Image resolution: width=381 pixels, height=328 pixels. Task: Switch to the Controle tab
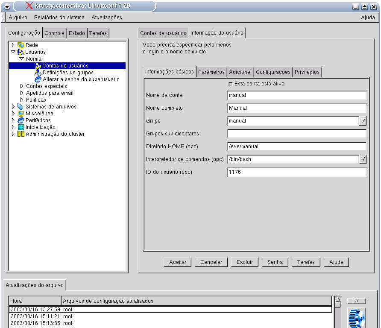click(x=54, y=33)
